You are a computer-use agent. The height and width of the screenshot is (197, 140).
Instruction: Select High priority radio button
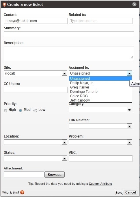tap(5, 111)
